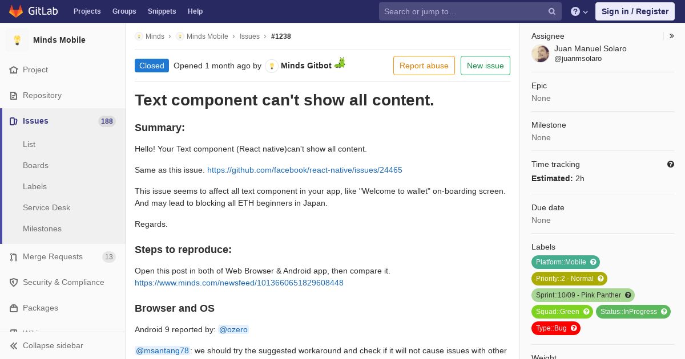Click the Collapse sidebar chevrons icon
This screenshot has width=685, height=359.
pyautogui.click(x=14, y=346)
